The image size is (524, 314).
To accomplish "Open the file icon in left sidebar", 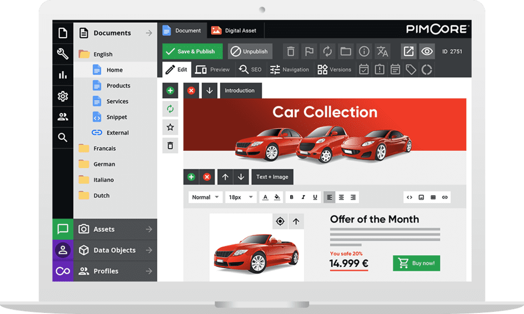I will [63, 33].
